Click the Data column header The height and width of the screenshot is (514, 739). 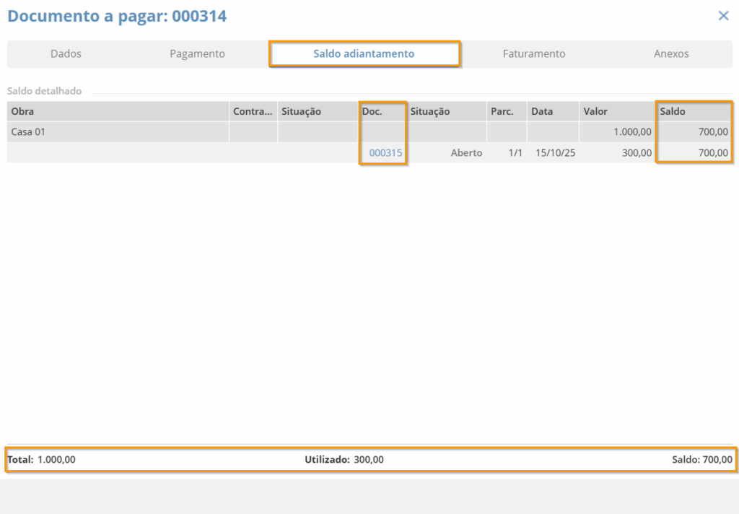tap(542, 112)
